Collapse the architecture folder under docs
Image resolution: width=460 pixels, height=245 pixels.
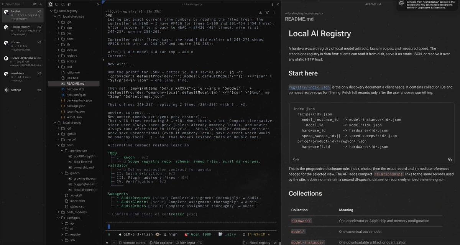coord(79,151)
